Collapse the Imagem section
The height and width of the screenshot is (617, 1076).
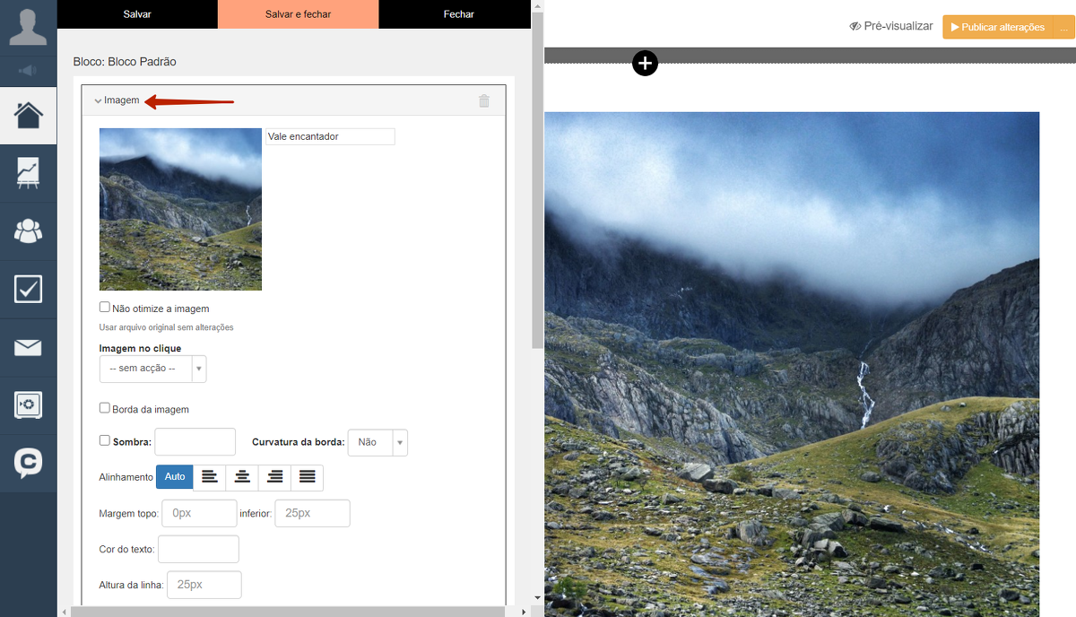[117, 100]
